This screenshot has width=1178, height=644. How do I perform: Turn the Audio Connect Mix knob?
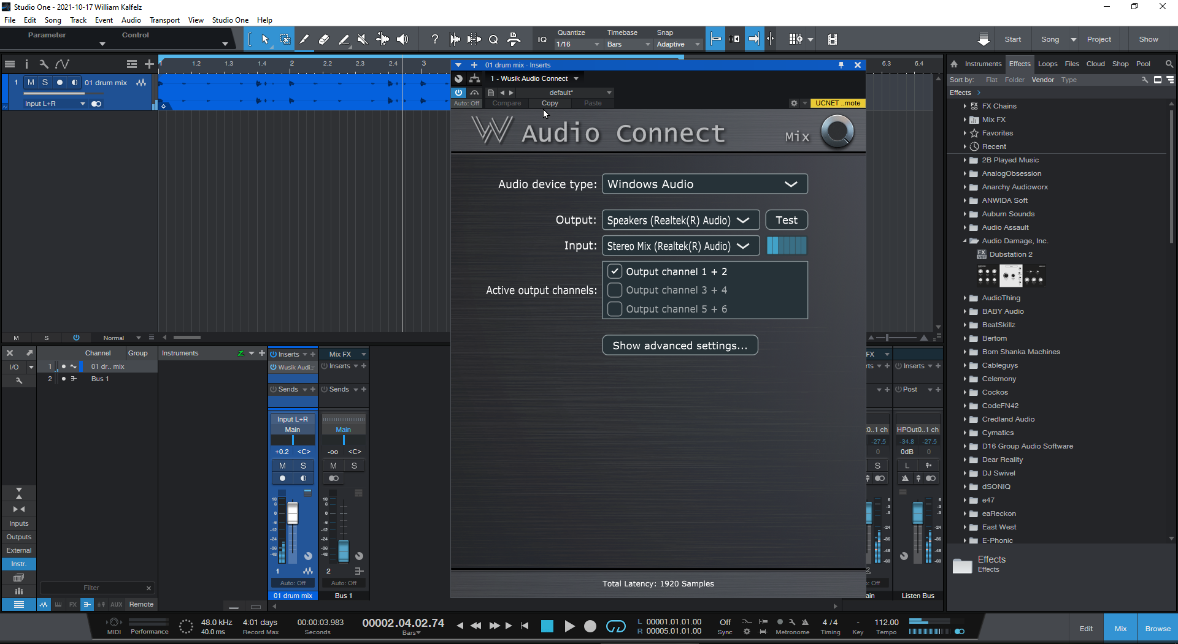[837, 132]
